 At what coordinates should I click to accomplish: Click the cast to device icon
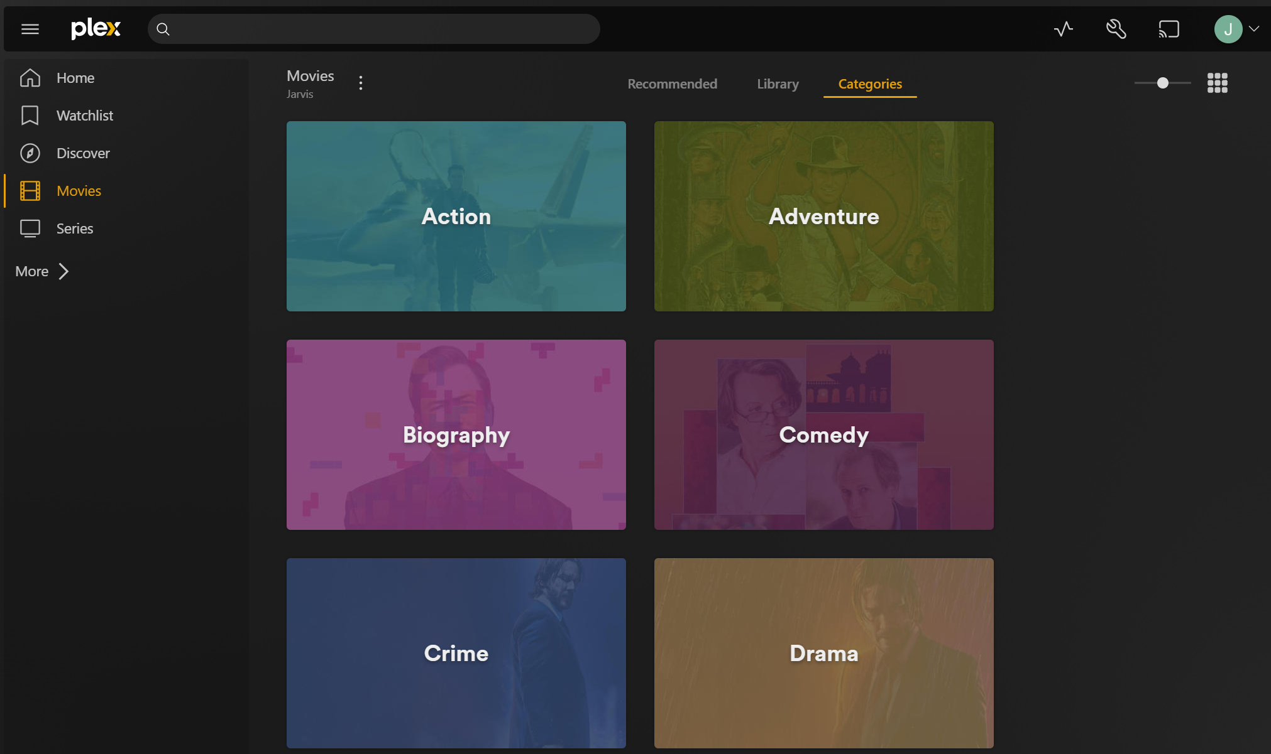point(1169,28)
